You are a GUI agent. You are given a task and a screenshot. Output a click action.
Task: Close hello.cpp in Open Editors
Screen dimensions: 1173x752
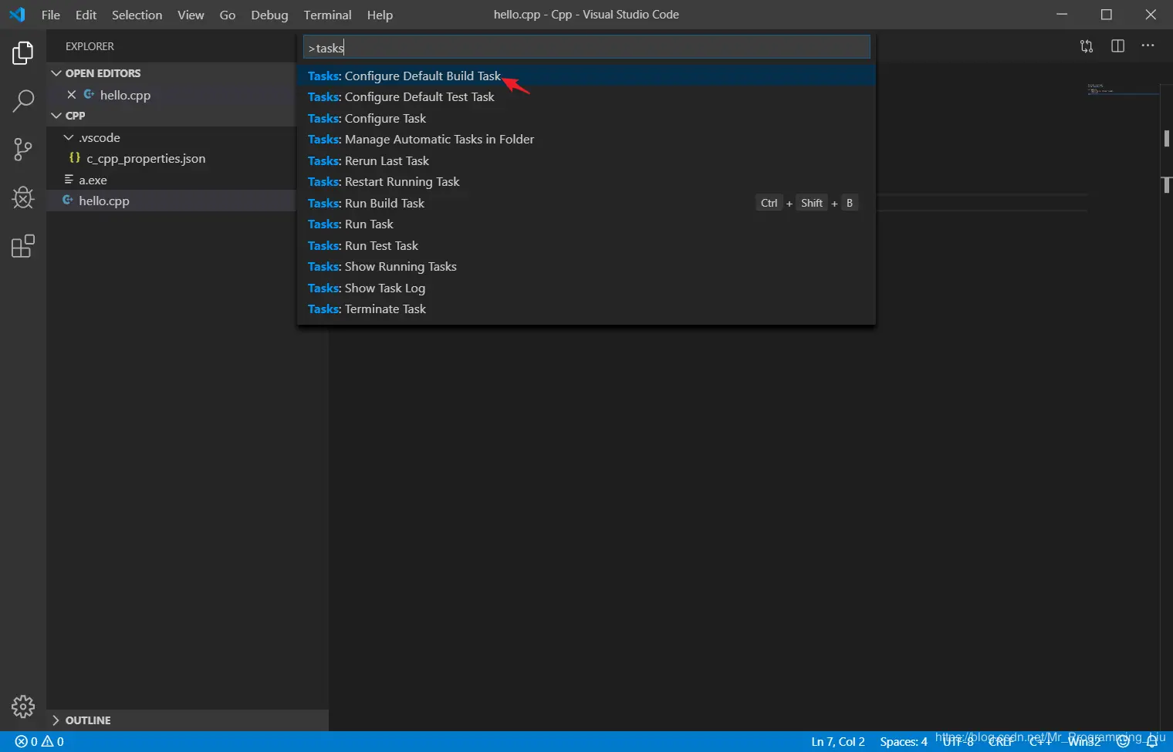71,95
